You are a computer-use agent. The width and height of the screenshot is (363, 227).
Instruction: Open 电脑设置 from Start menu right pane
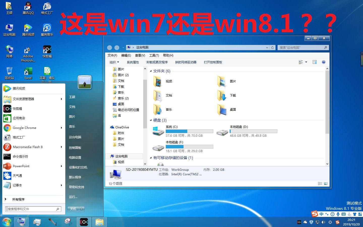pos(75,157)
